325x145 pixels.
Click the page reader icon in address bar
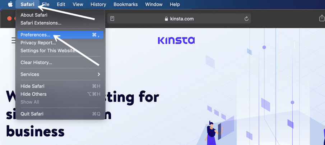pyautogui.click(x=112, y=18)
